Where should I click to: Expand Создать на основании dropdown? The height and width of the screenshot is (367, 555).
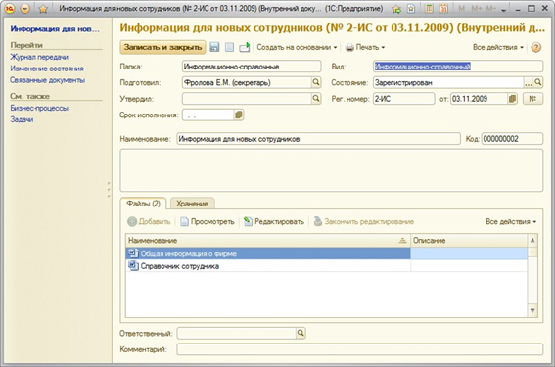coord(297,47)
